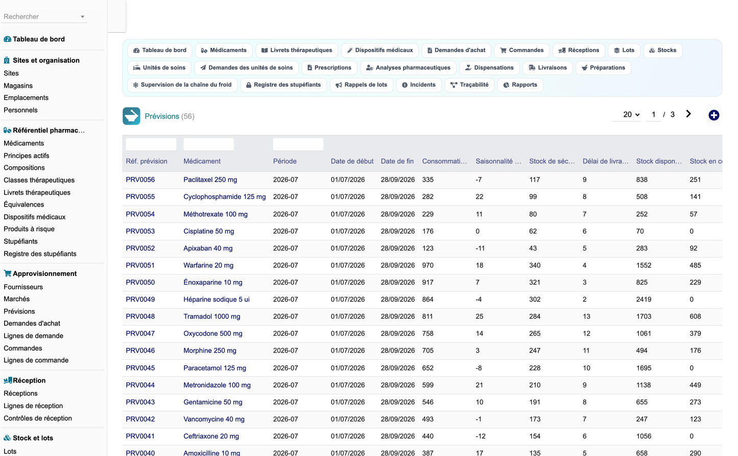
Task: Open Demandes des unités de soins
Action: [x=247, y=68]
